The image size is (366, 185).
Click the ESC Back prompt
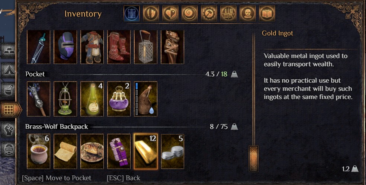click(123, 178)
